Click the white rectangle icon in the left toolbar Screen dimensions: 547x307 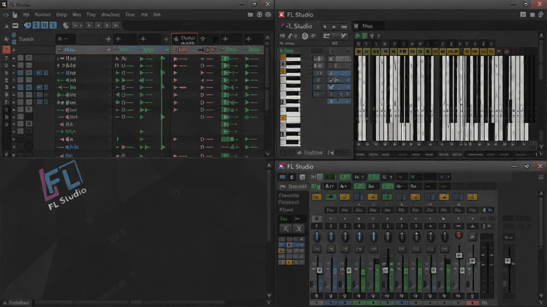tap(15, 26)
